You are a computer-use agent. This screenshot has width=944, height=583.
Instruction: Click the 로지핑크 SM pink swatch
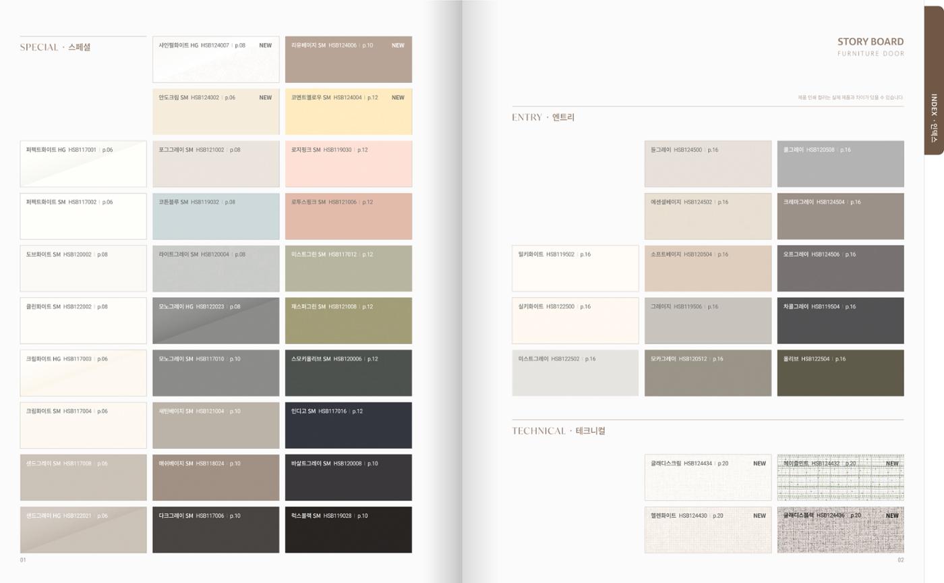coord(348,164)
